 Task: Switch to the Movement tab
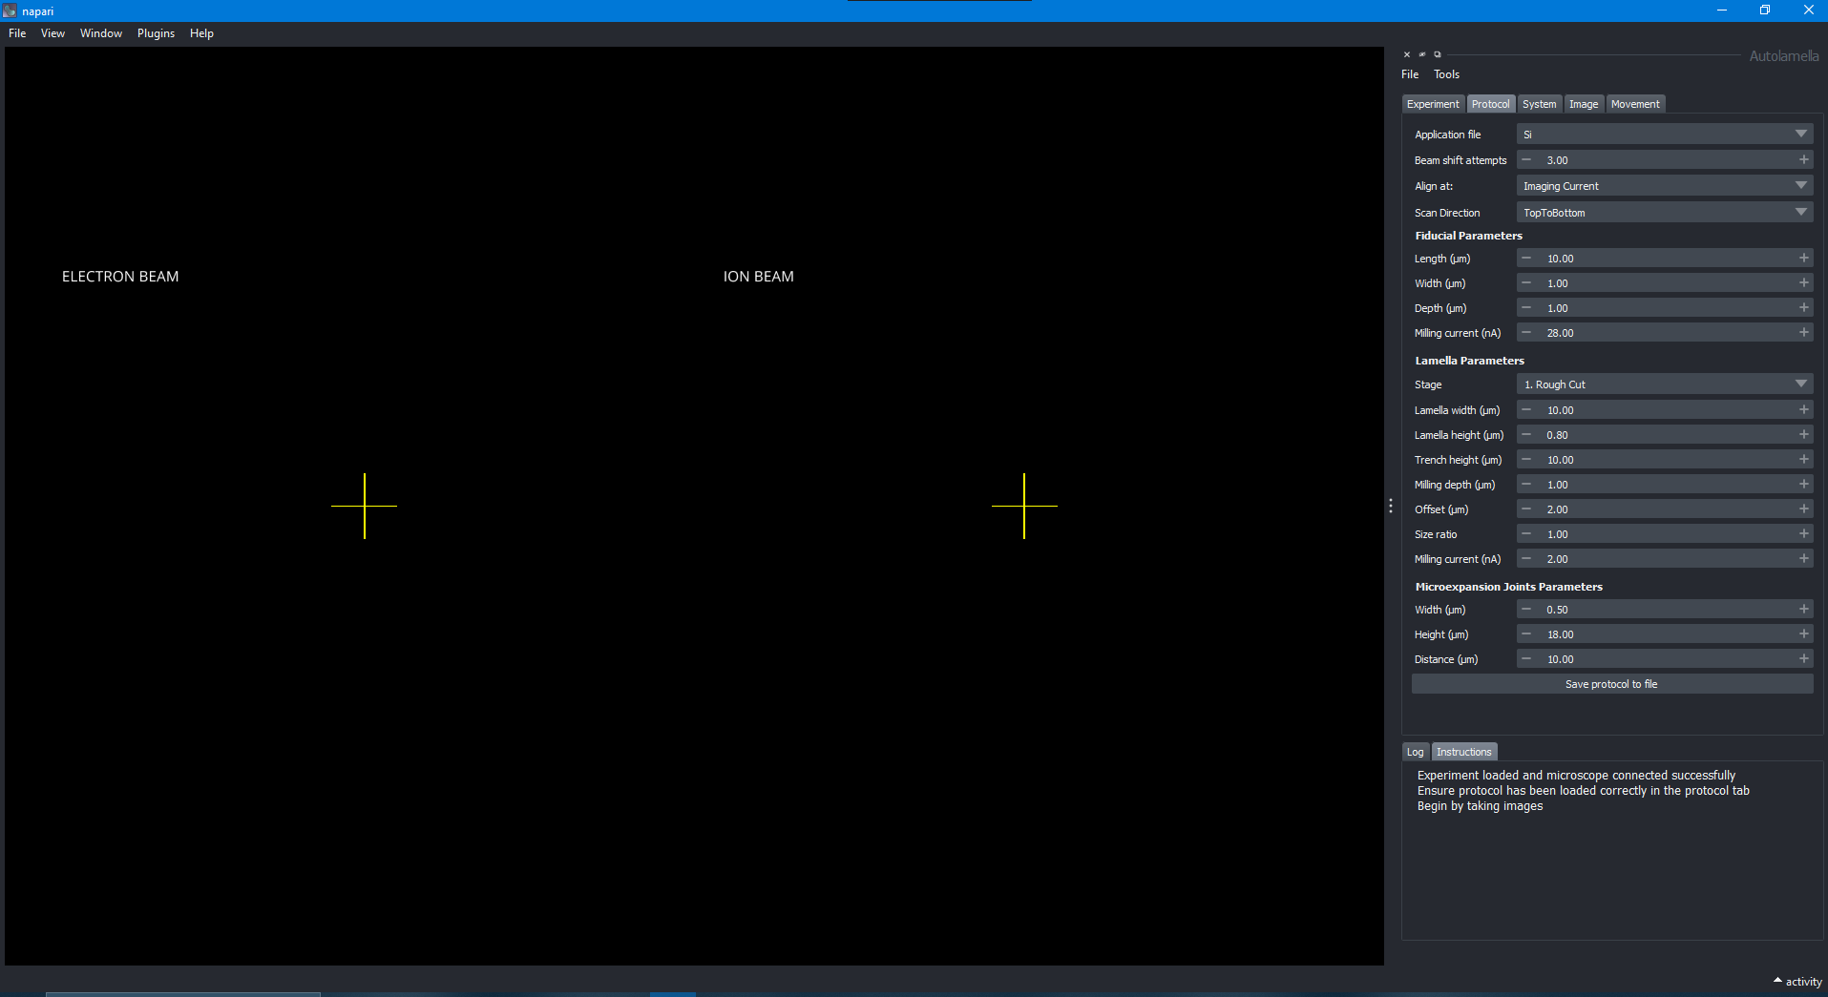click(x=1635, y=103)
